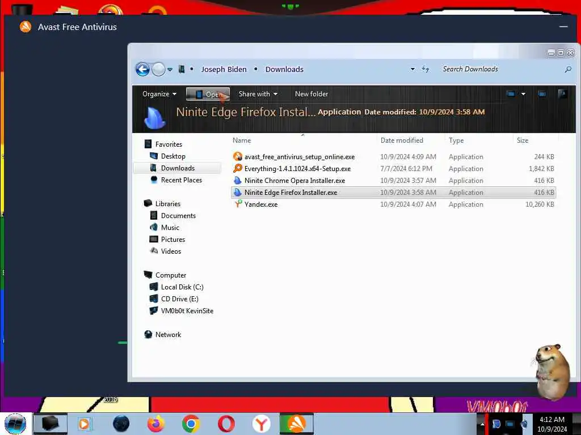This screenshot has width=581, height=435.
Task: Open the Organize menu
Action: point(159,94)
